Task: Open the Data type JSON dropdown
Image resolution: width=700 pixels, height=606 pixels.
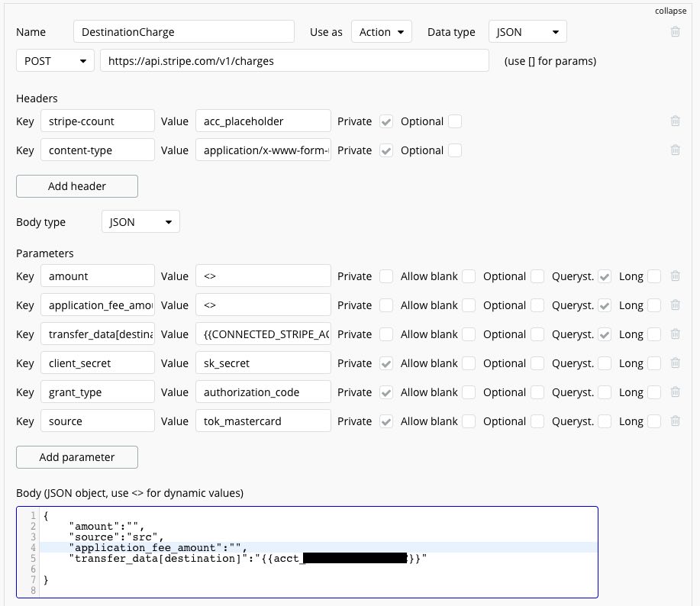Action: pyautogui.click(x=527, y=32)
